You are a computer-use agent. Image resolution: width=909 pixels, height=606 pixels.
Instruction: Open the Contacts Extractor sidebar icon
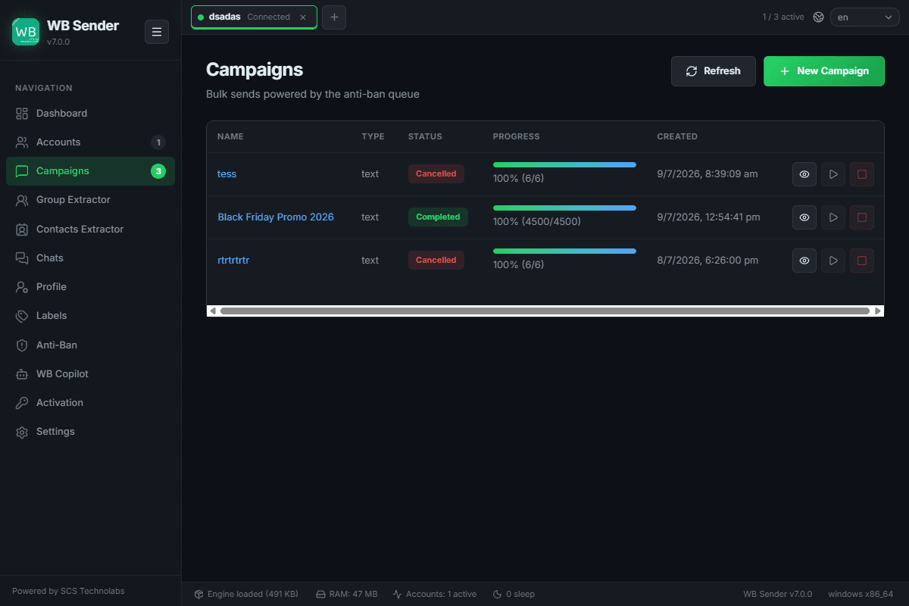22,229
